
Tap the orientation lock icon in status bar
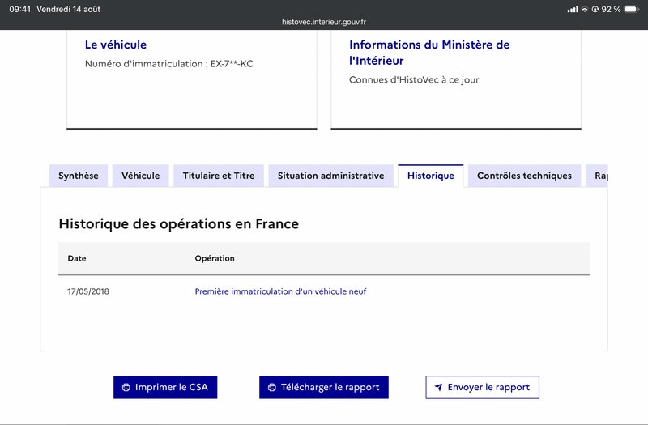point(595,9)
